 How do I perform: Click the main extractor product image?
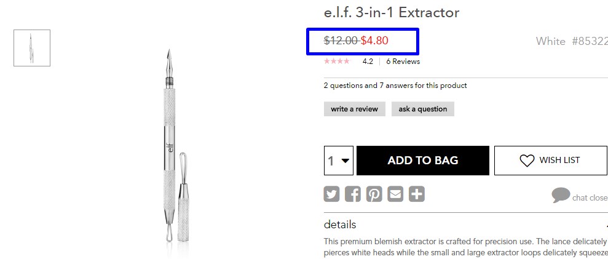(x=175, y=146)
